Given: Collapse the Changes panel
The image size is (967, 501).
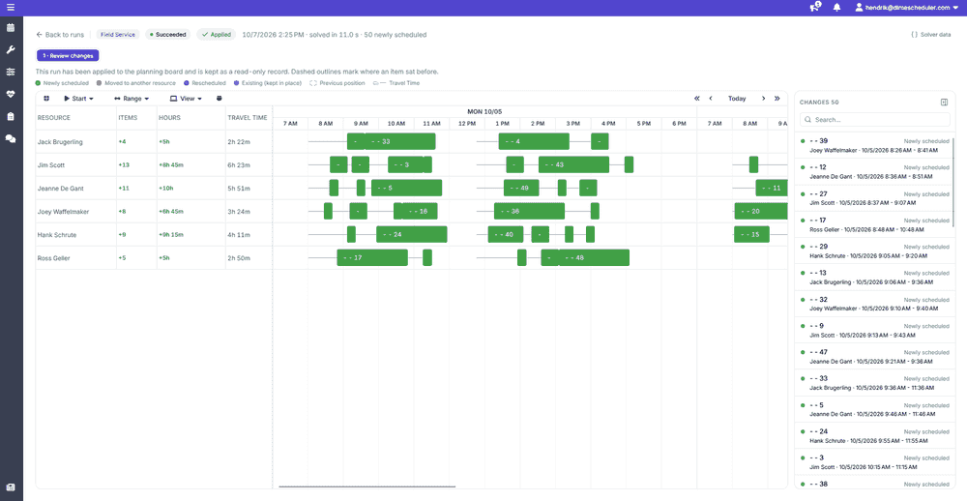Looking at the screenshot, I should click(x=944, y=103).
